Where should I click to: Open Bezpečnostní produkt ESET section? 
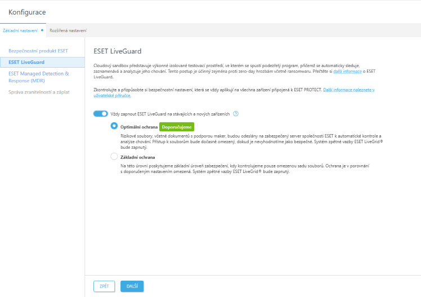(x=38, y=51)
